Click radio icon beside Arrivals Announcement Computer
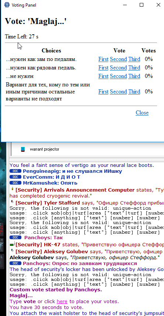Image resolution: width=164 pixels, height=316 pixels. pos(13,189)
